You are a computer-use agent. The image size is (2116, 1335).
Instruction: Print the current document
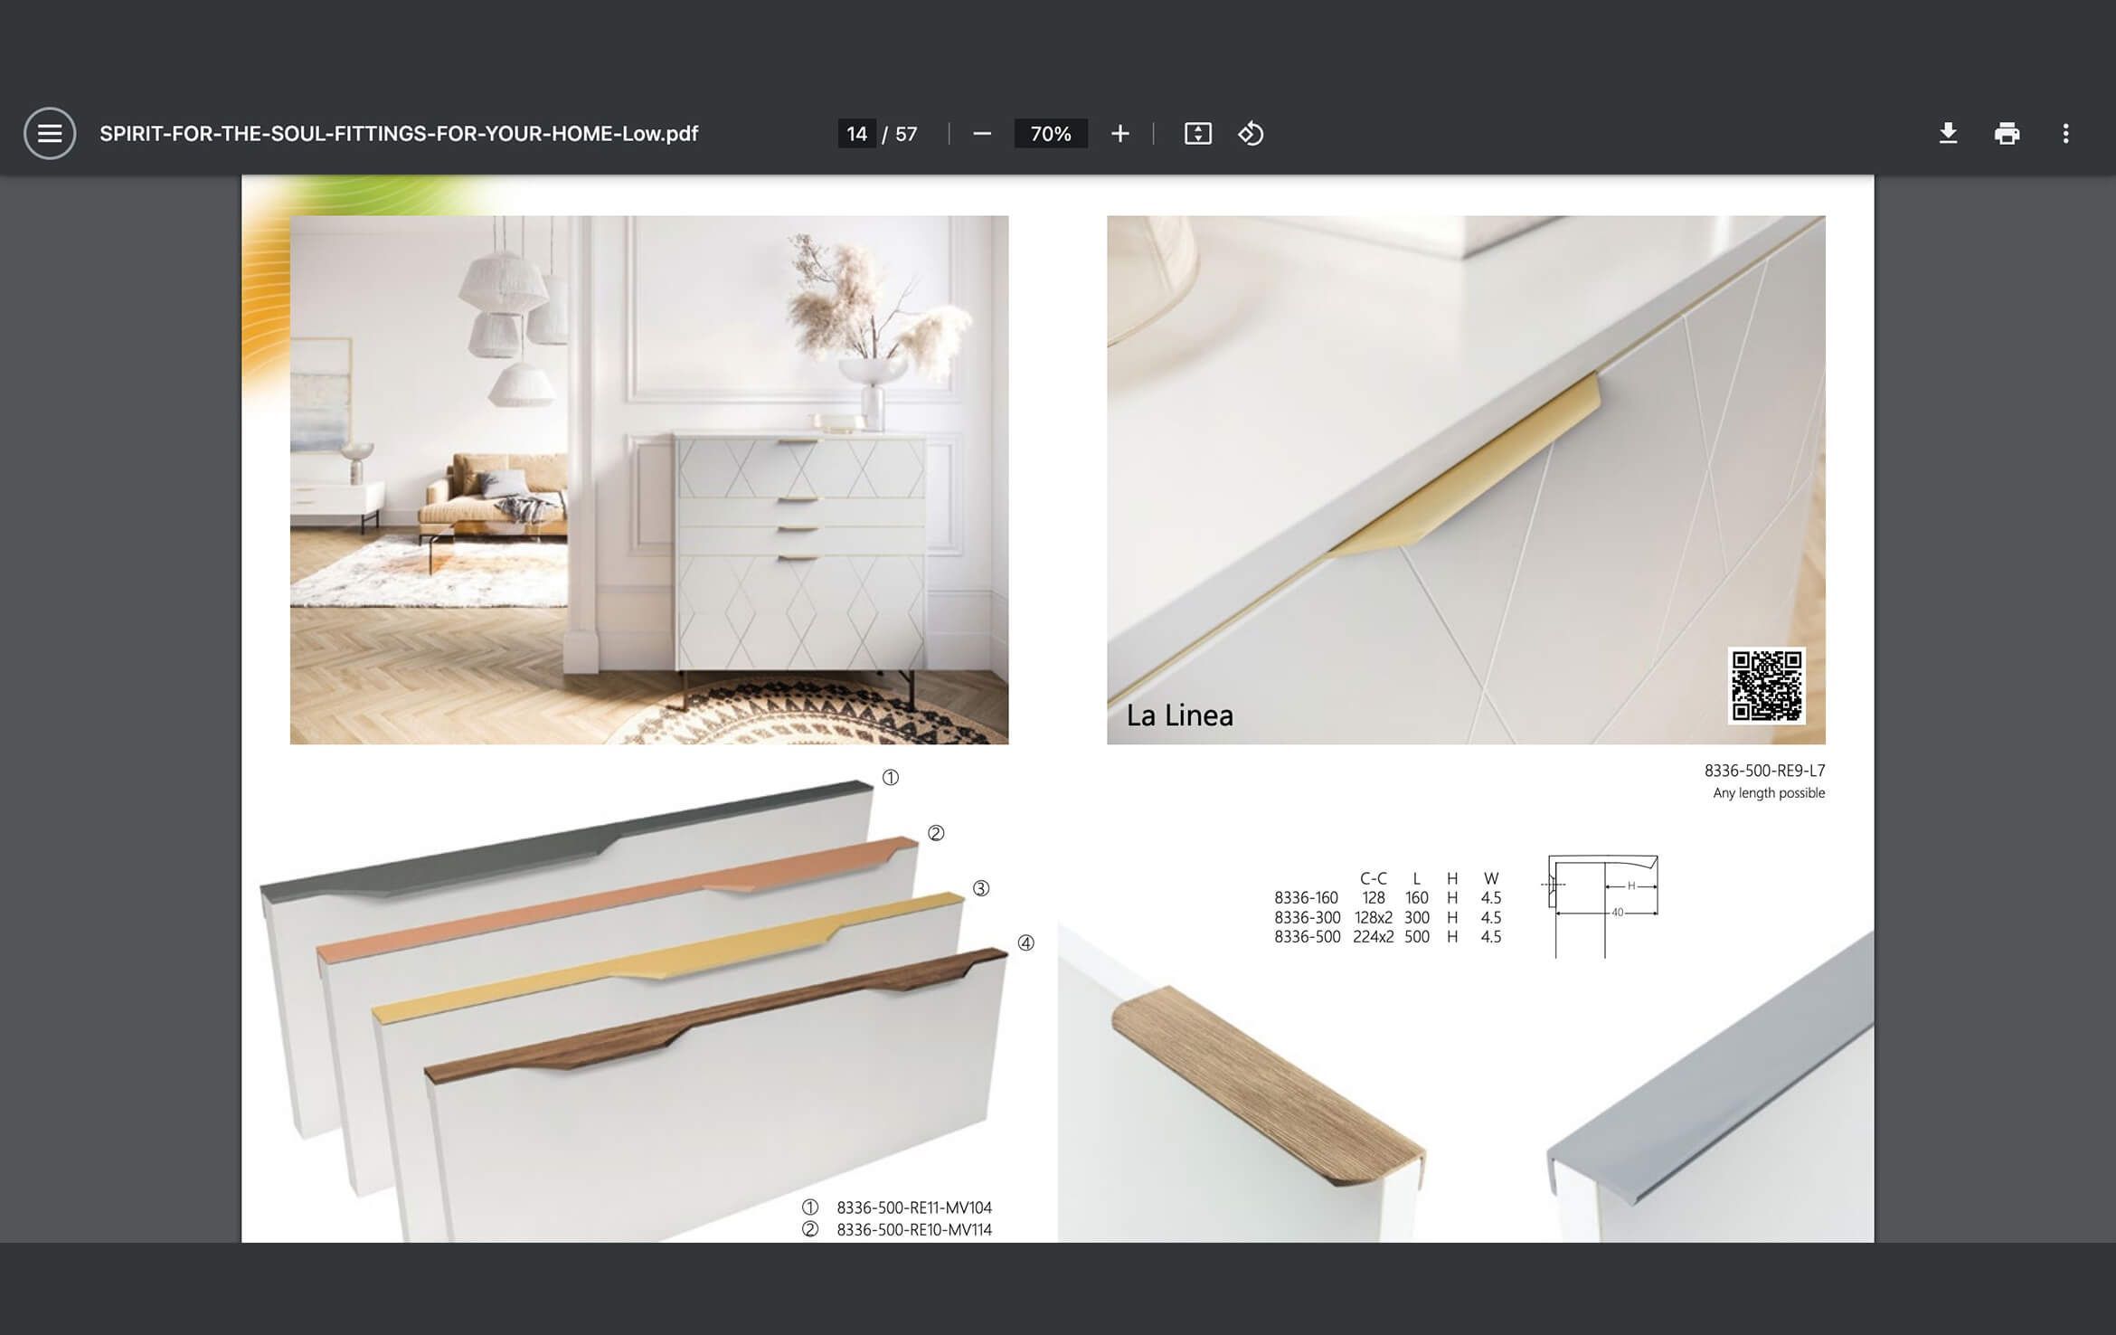[x=2007, y=133]
